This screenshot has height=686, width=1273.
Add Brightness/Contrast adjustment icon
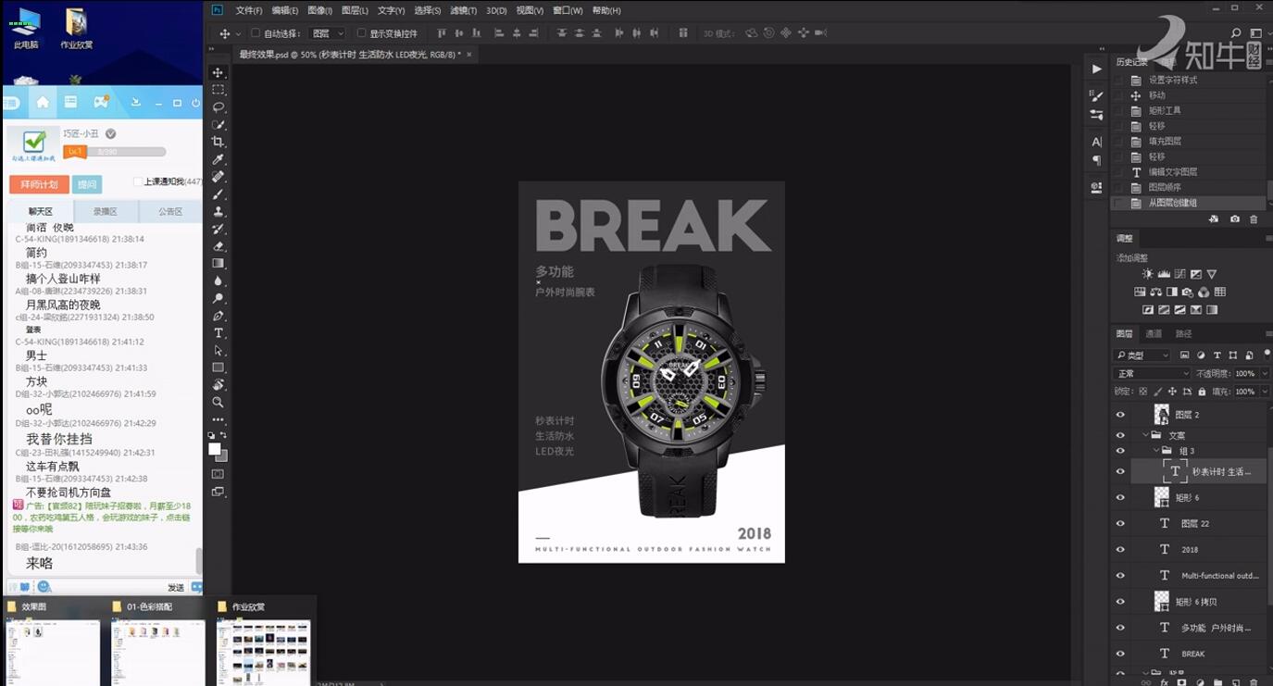pyautogui.click(x=1148, y=274)
